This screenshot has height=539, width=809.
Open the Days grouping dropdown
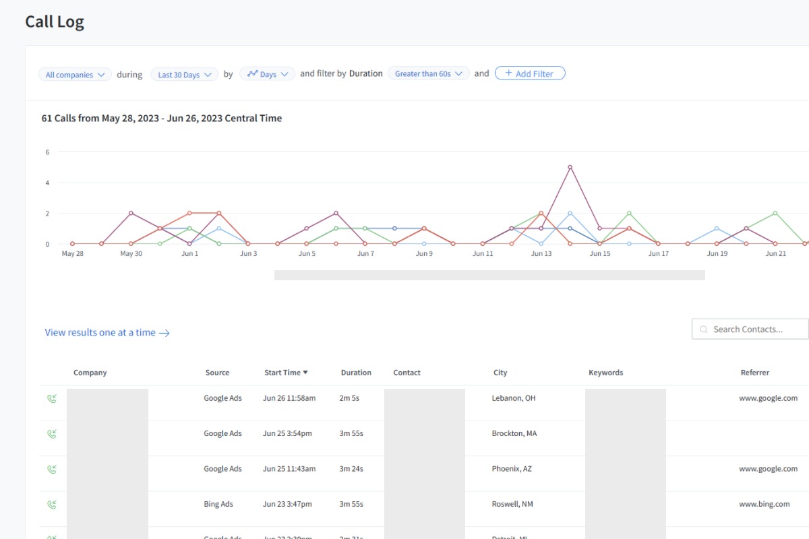coord(267,74)
